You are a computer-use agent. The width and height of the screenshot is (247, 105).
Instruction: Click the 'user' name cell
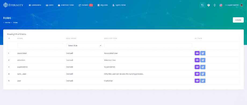pyautogui.click(x=19, y=81)
